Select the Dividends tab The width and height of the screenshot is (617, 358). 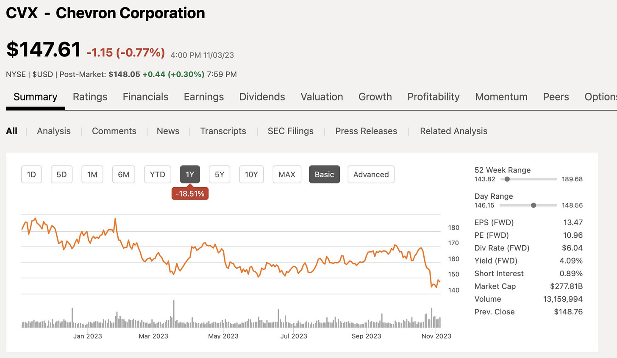262,97
